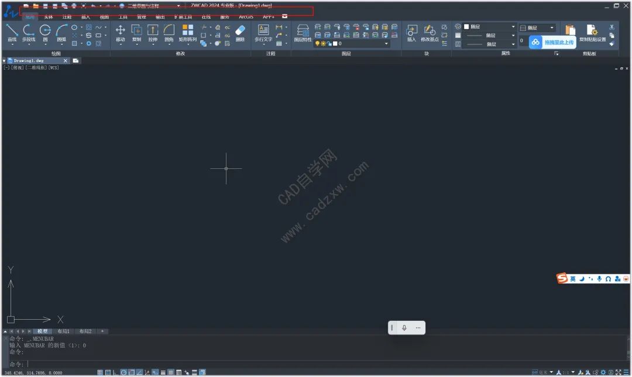Switch to the 布局1 layout tab
This screenshot has height=377, width=632.
tap(63, 331)
